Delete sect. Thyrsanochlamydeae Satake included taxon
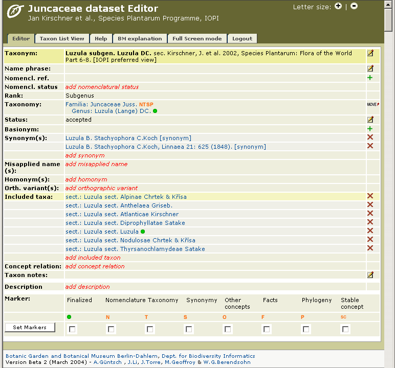This screenshot has width=395, height=368. 370,248
